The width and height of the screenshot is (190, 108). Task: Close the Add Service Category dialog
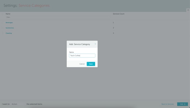[95, 44]
